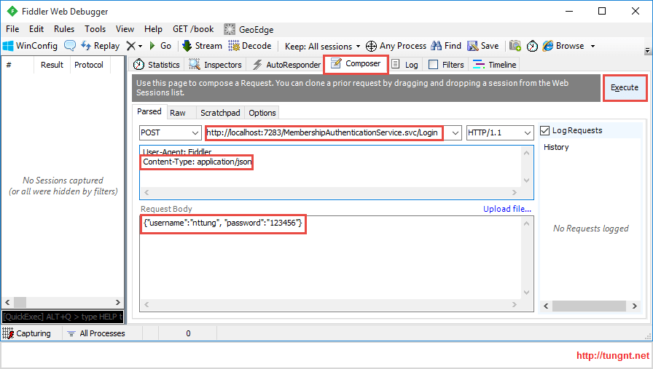
Task: Click the Remove sessions X icon
Action: tap(131, 46)
